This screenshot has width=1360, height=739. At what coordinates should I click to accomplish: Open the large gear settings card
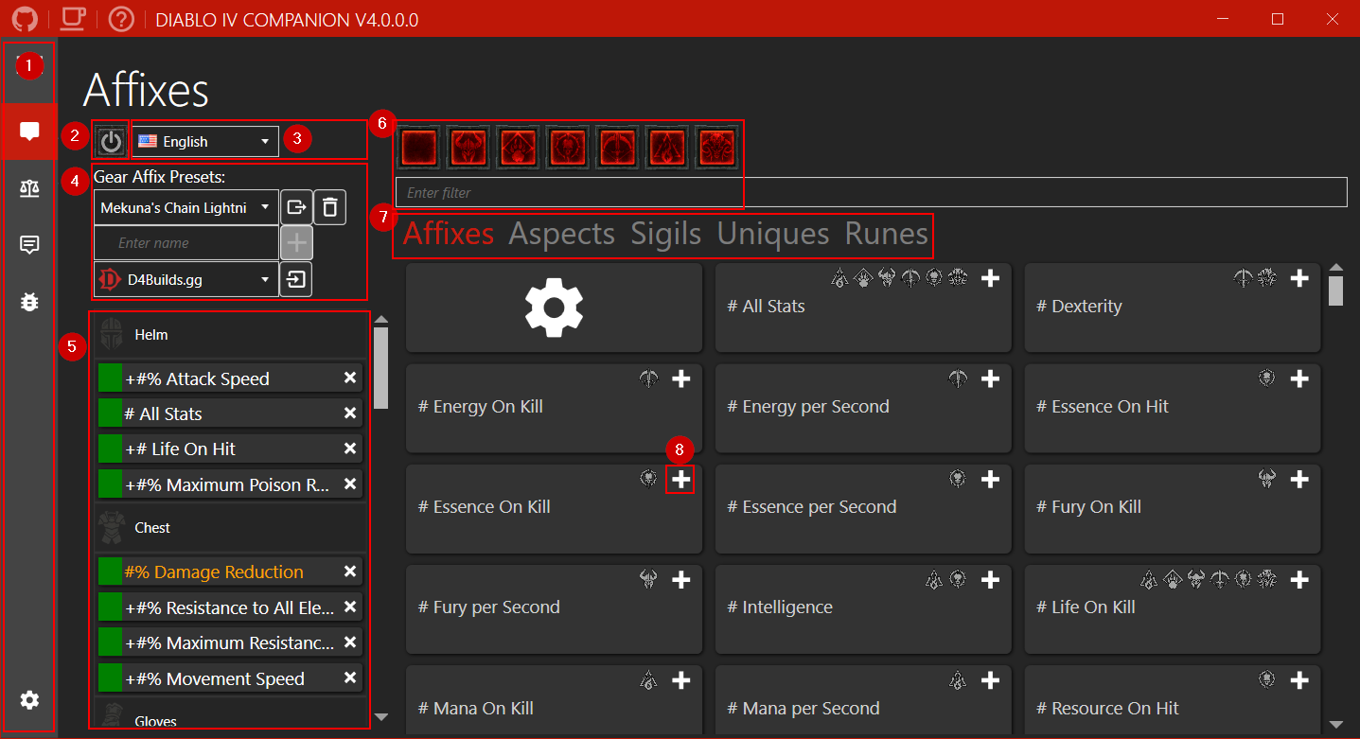click(x=554, y=308)
